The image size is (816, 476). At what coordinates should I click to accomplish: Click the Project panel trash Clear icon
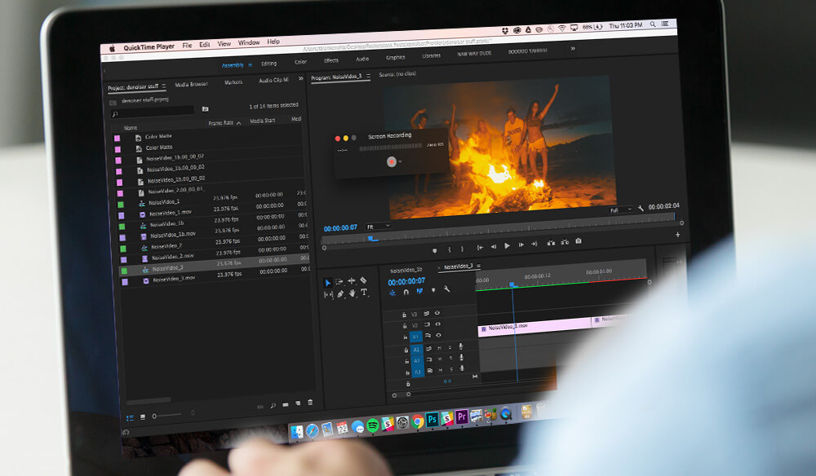coord(310,402)
